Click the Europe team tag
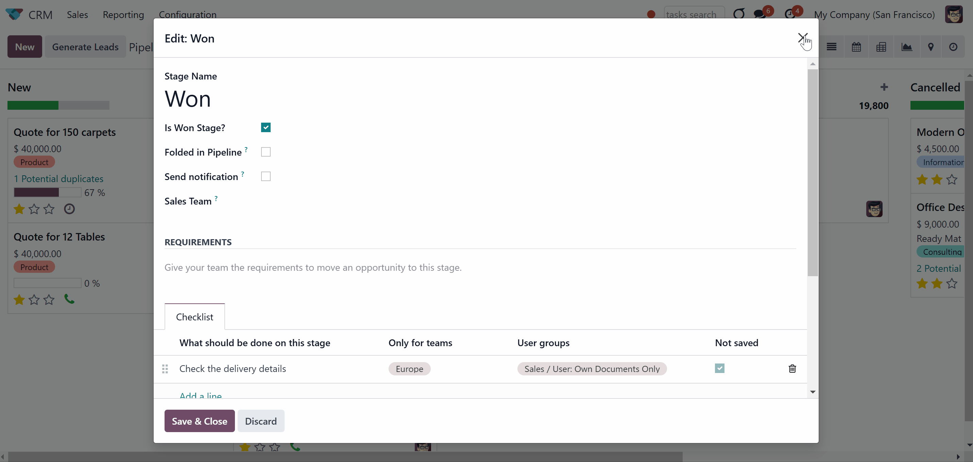This screenshot has height=462, width=973. pos(409,369)
